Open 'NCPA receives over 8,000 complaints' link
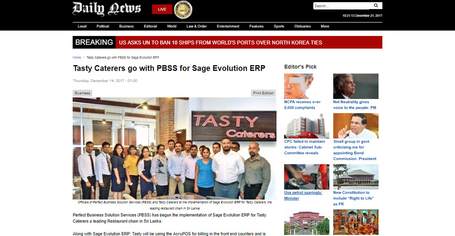The width and height of the screenshot is (455, 236). (x=302, y=105)
